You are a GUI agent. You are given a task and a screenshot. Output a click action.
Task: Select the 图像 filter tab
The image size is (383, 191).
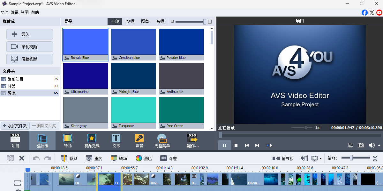(145, 21)
